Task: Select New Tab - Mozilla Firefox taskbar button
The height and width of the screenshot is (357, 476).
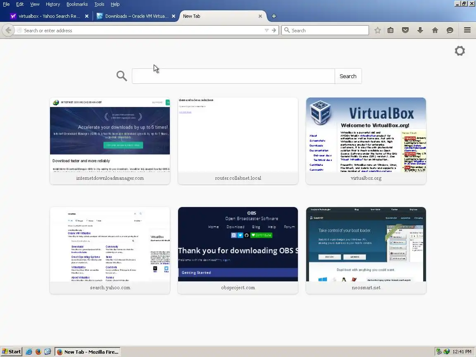Action: coord(88,352)
